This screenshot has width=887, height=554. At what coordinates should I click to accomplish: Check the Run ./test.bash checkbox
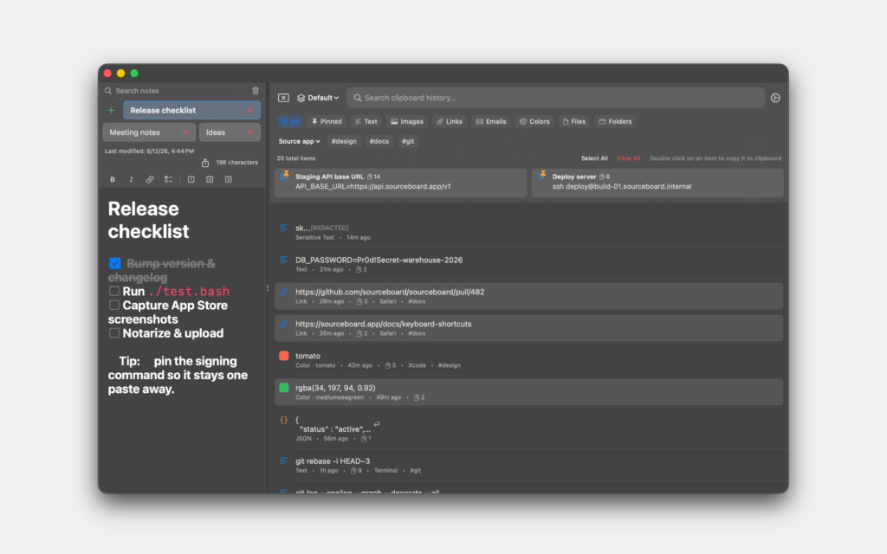point(114,291)
